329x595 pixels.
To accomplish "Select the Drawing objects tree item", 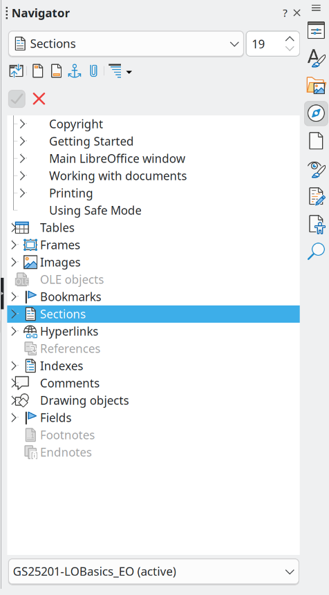I will [x=84, y=401].
